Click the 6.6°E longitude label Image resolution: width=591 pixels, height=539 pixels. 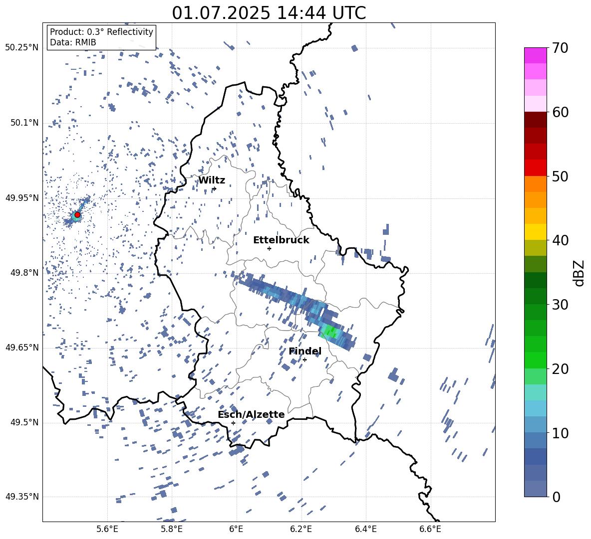point(430,530)
